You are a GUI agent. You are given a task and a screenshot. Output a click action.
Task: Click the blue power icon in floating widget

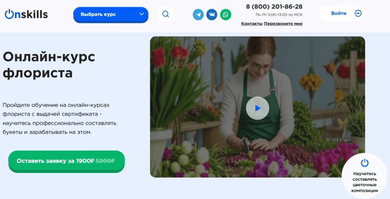coord(364,163)
